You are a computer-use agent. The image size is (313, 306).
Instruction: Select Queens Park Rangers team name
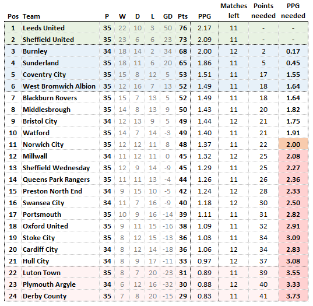[56, 180]
